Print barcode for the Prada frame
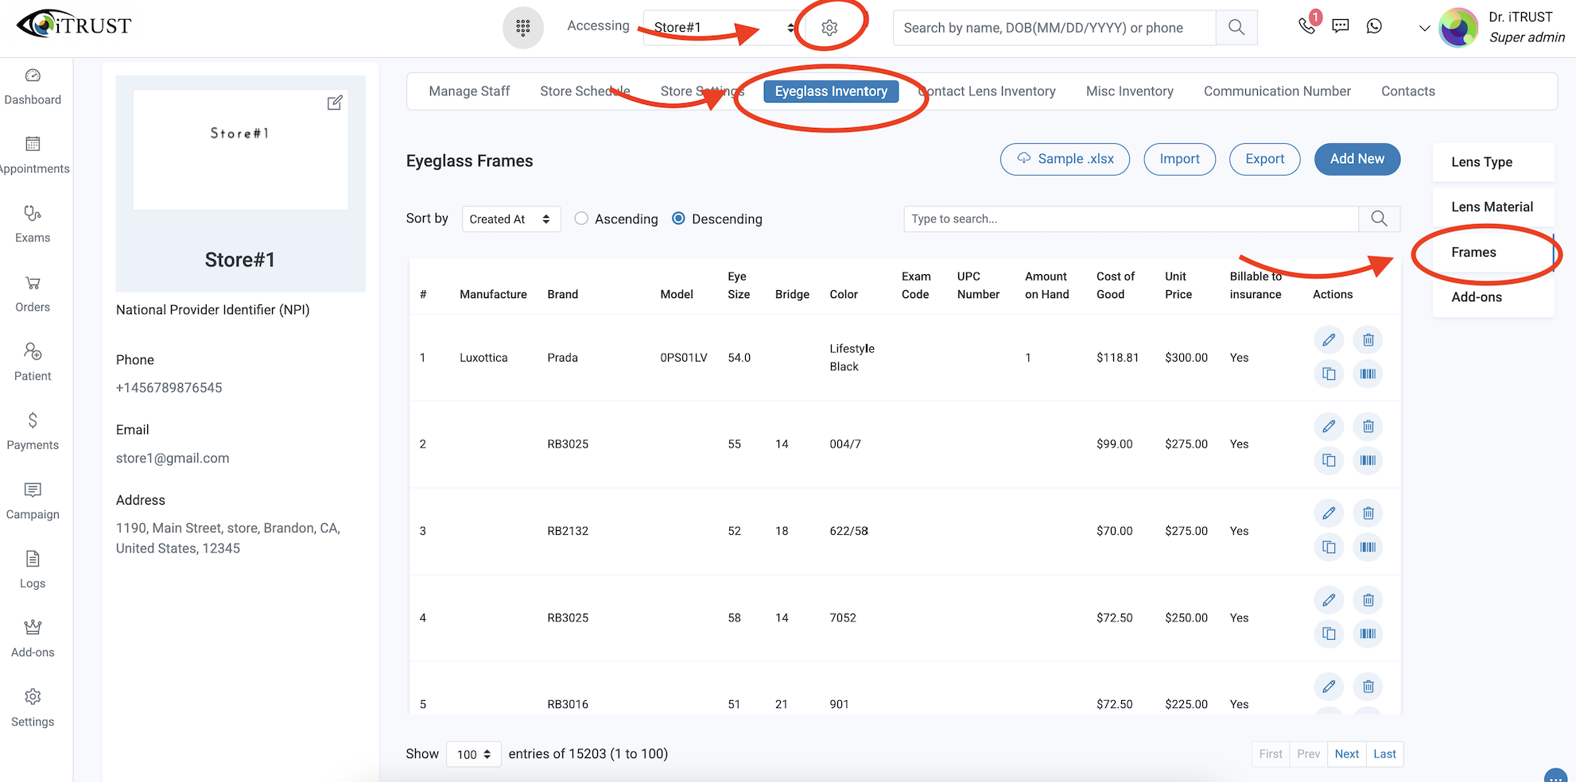The width and height of the screenshot is (1576, 782). click(x=1368, y=374)
